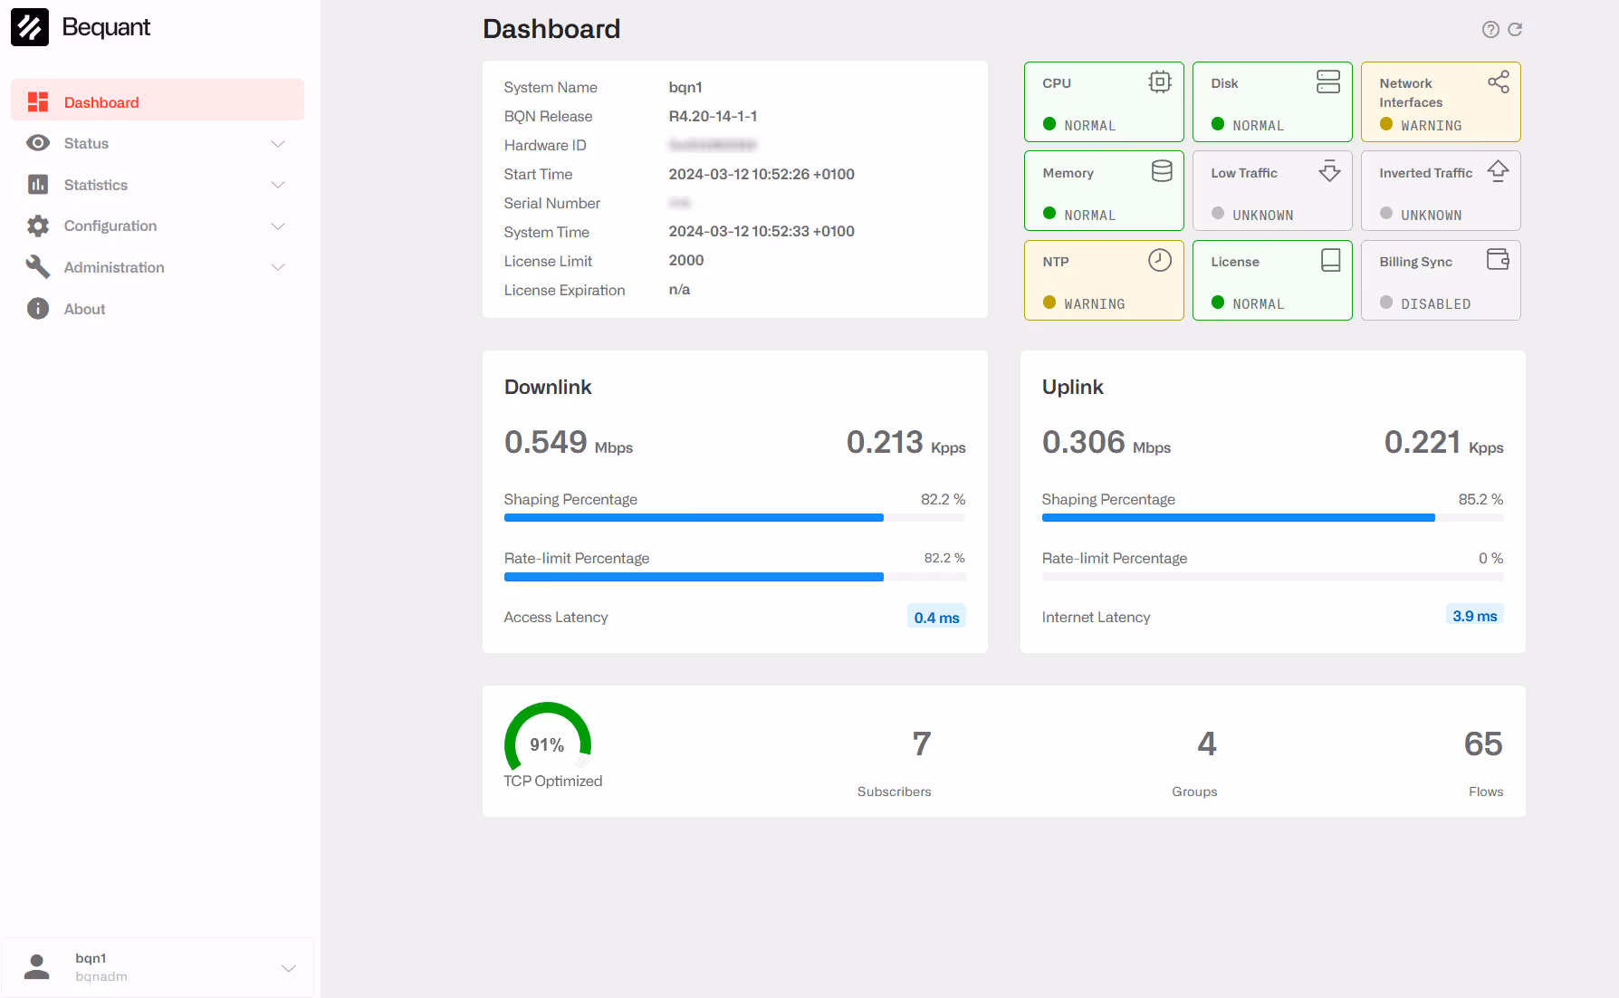The height and width of the screenshot is (998, 1619).
Task: Click the Billing Sync wallet icon
Action: tap(1499, 260)
